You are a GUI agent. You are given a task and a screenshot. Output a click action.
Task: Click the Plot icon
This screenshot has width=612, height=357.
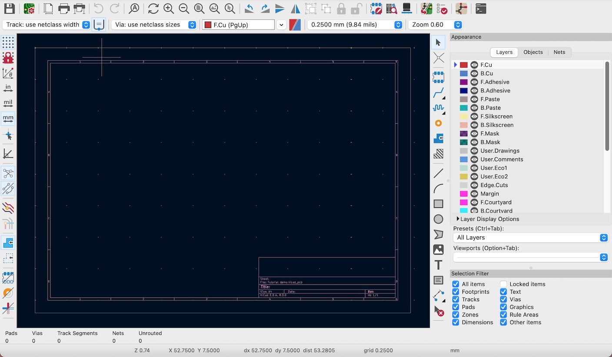(x=79, y=8)
